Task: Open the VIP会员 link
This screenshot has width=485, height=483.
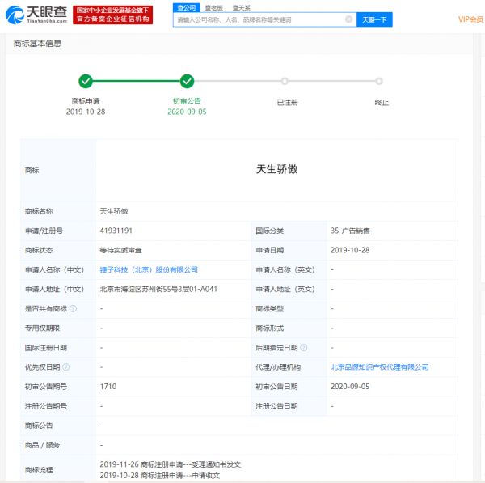Action: click(470, 19)
